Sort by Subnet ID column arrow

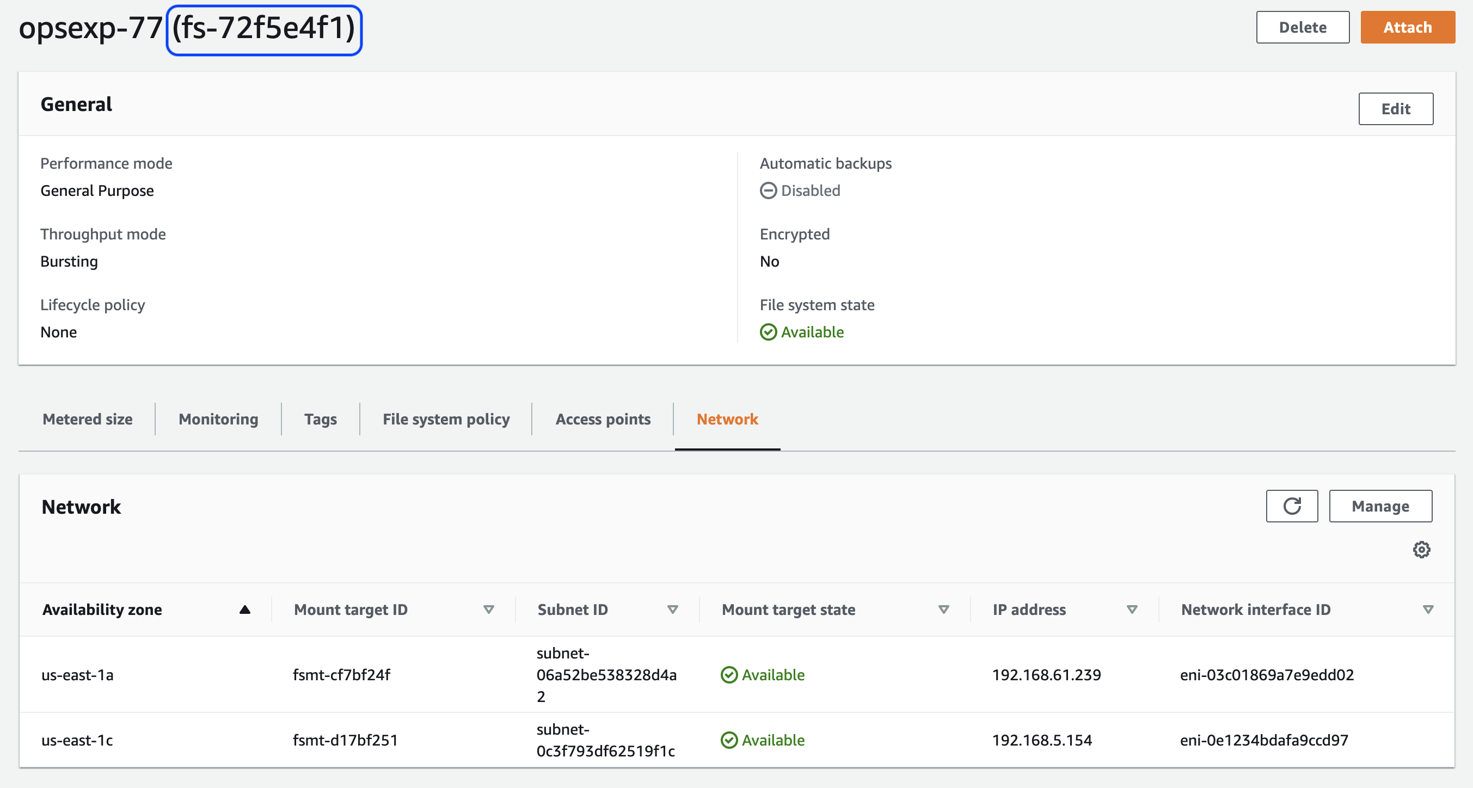pos(672,610)
